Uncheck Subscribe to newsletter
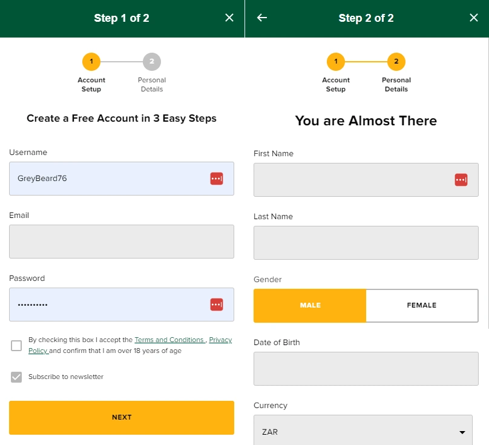Screen dimensions: 489x445 point(16,377)
